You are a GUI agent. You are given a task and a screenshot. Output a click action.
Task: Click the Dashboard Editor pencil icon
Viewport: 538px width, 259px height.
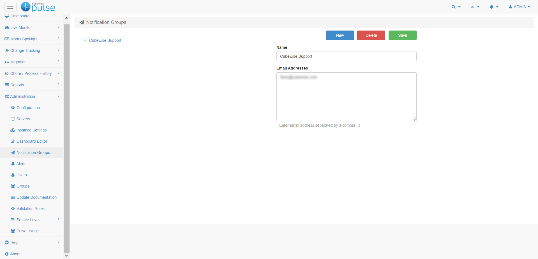[x=13, y=141]
